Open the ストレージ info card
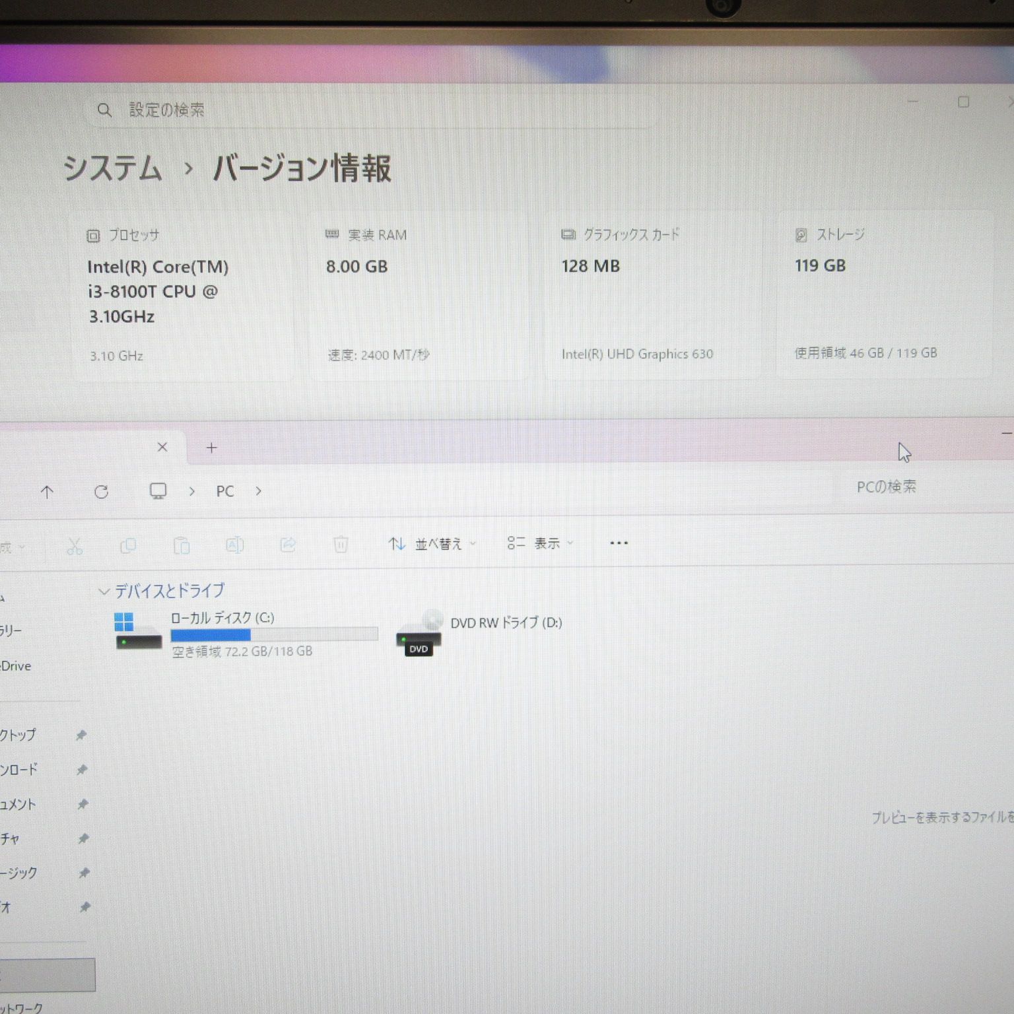This screenshot has height=1014, width=1014. [x=885, y=294]
